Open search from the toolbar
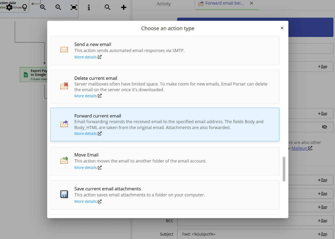This screenshot has height=239, width=335. [107, 7]
